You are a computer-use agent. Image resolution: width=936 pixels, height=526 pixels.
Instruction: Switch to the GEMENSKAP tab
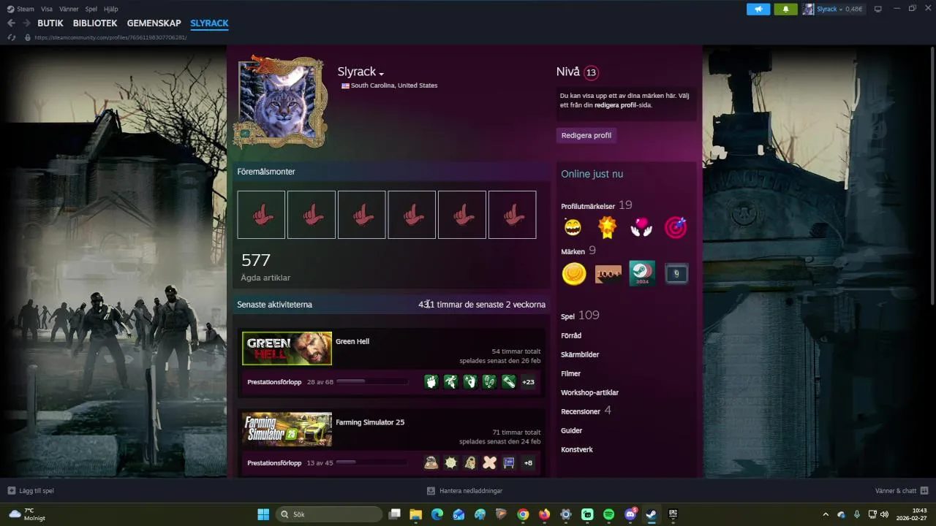[154, 23]
